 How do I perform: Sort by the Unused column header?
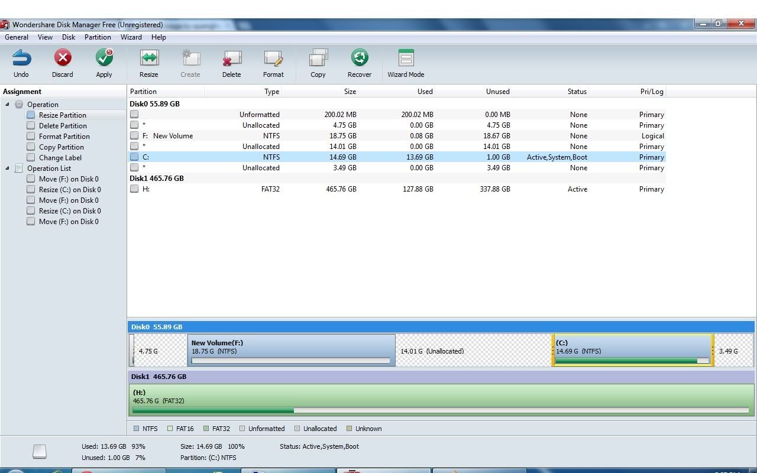click(474, 92)
